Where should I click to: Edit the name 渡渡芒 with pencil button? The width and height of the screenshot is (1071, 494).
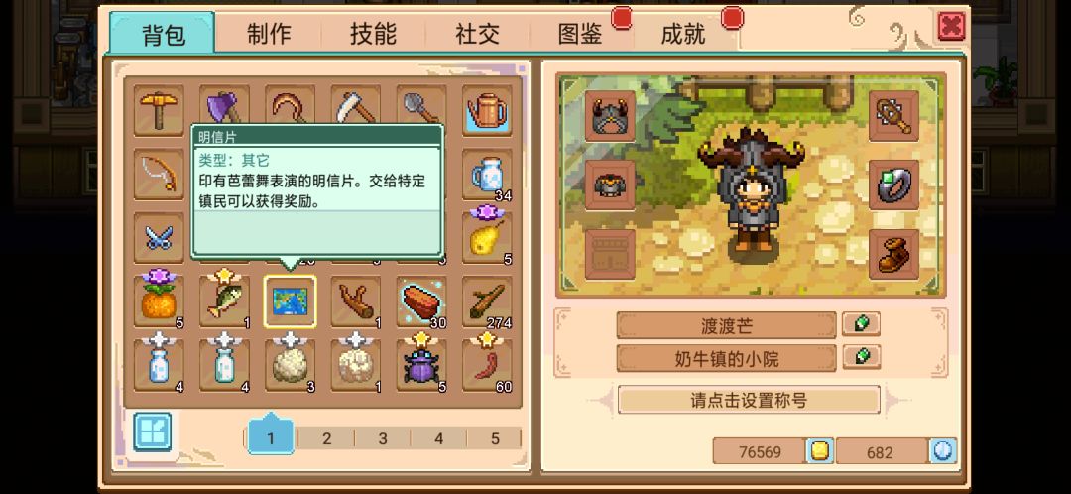click(x=861, y=324)
